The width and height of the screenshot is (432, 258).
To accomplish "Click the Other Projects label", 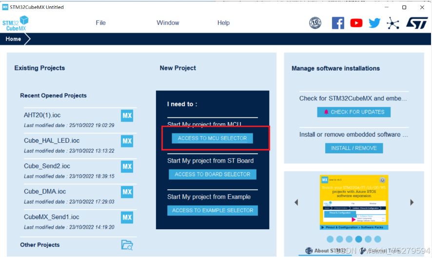I will 39,245.
